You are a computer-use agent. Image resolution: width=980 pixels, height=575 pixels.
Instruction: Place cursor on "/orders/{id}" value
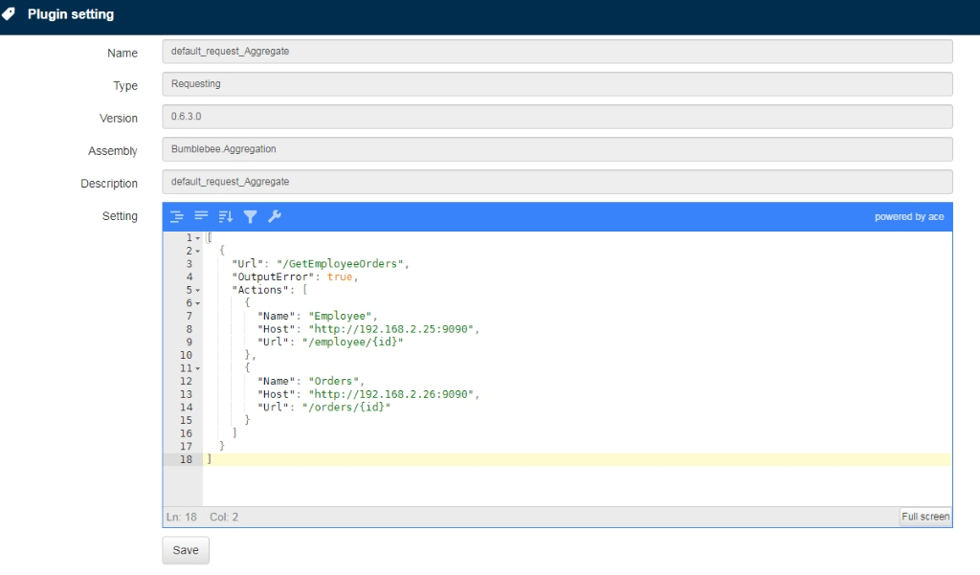tap(346, 408)
